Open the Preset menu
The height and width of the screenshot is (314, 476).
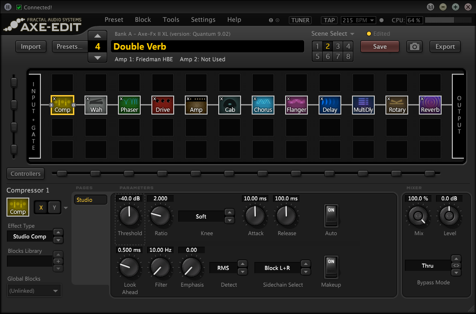(114, 19)
